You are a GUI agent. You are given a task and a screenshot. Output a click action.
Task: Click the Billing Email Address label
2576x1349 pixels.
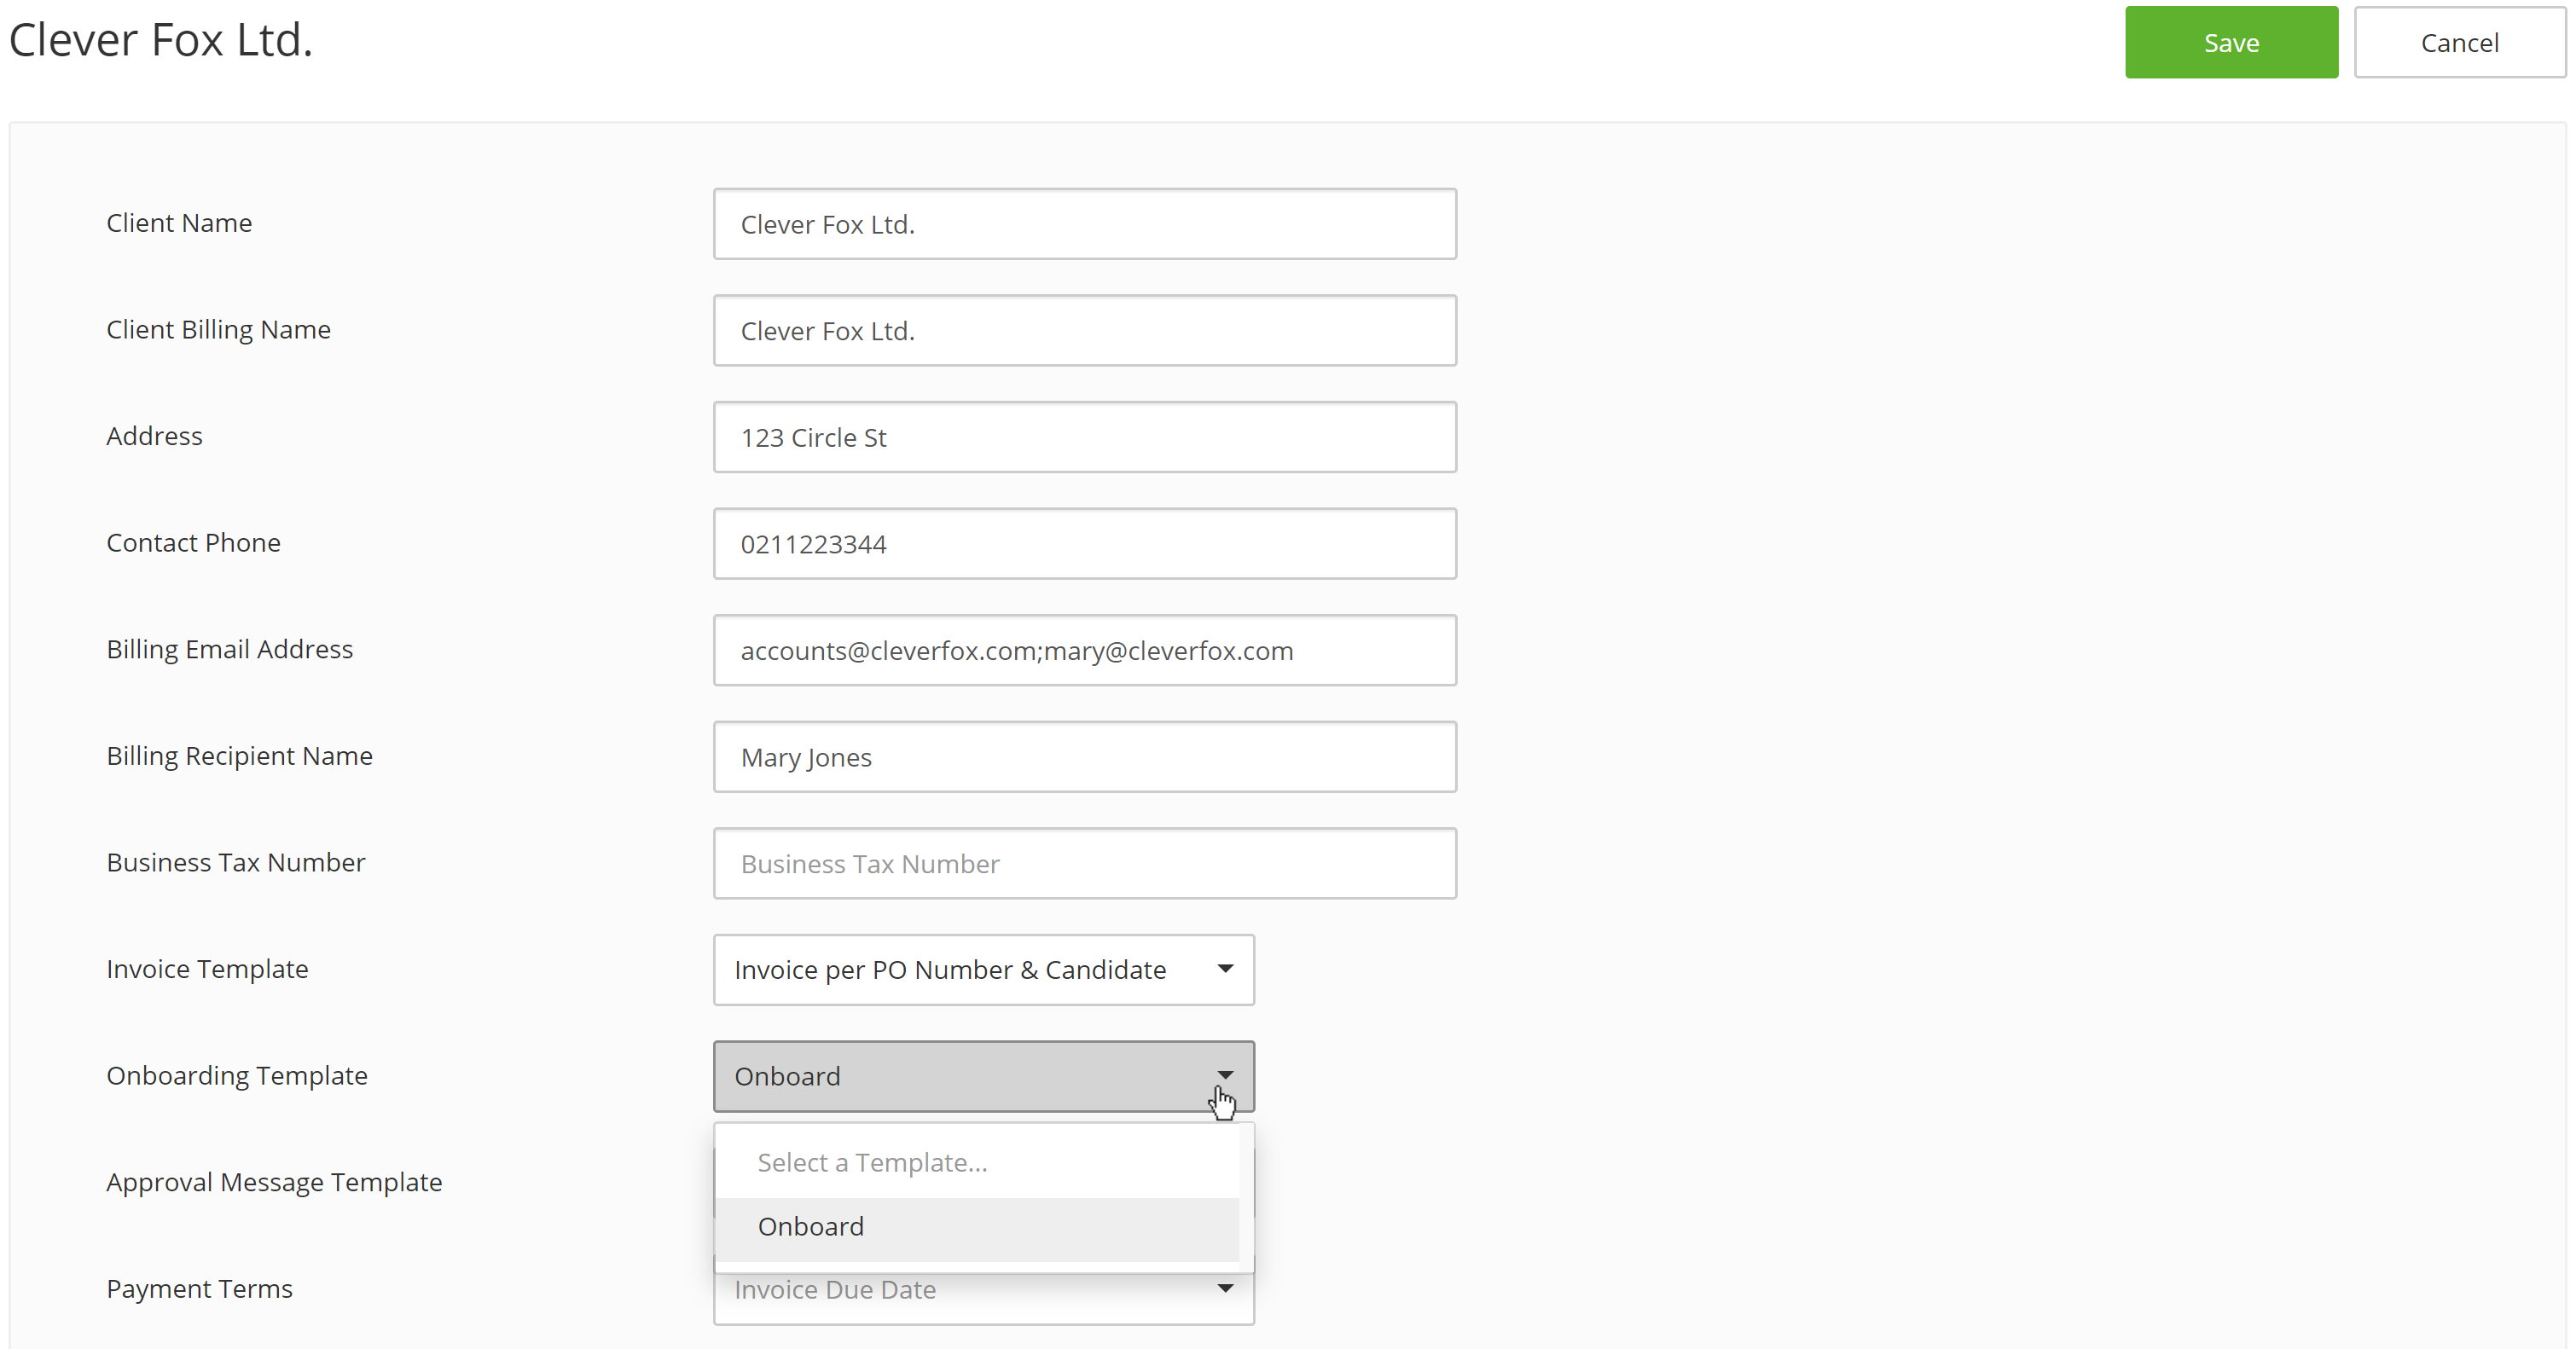(229, 650)
